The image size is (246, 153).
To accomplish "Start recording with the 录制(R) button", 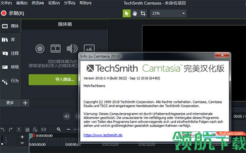I will (x=13, y=13).
